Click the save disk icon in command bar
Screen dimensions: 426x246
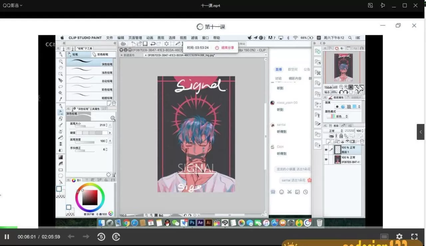click(145, 44)
